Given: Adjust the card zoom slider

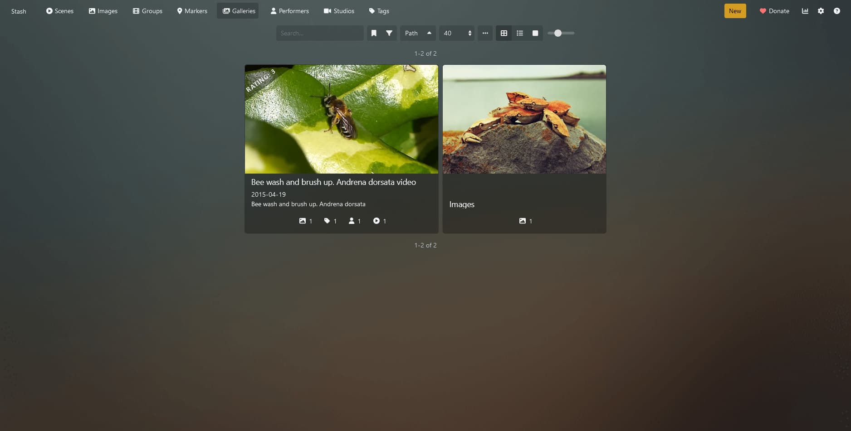Looking at the screenshot, I should (561, 33).
